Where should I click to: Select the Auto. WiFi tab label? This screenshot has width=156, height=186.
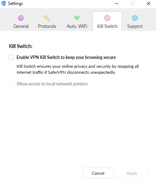click(77, 26)
